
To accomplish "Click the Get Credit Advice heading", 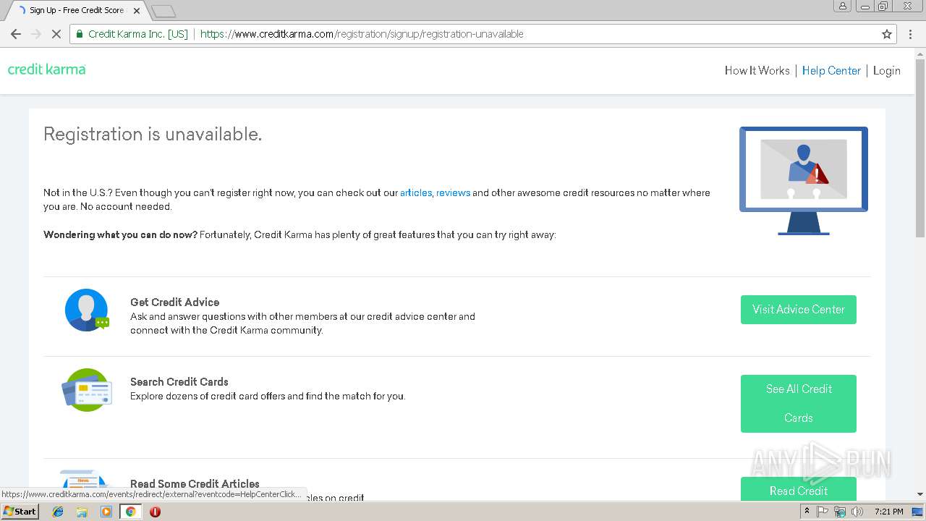I will [174, 302].
